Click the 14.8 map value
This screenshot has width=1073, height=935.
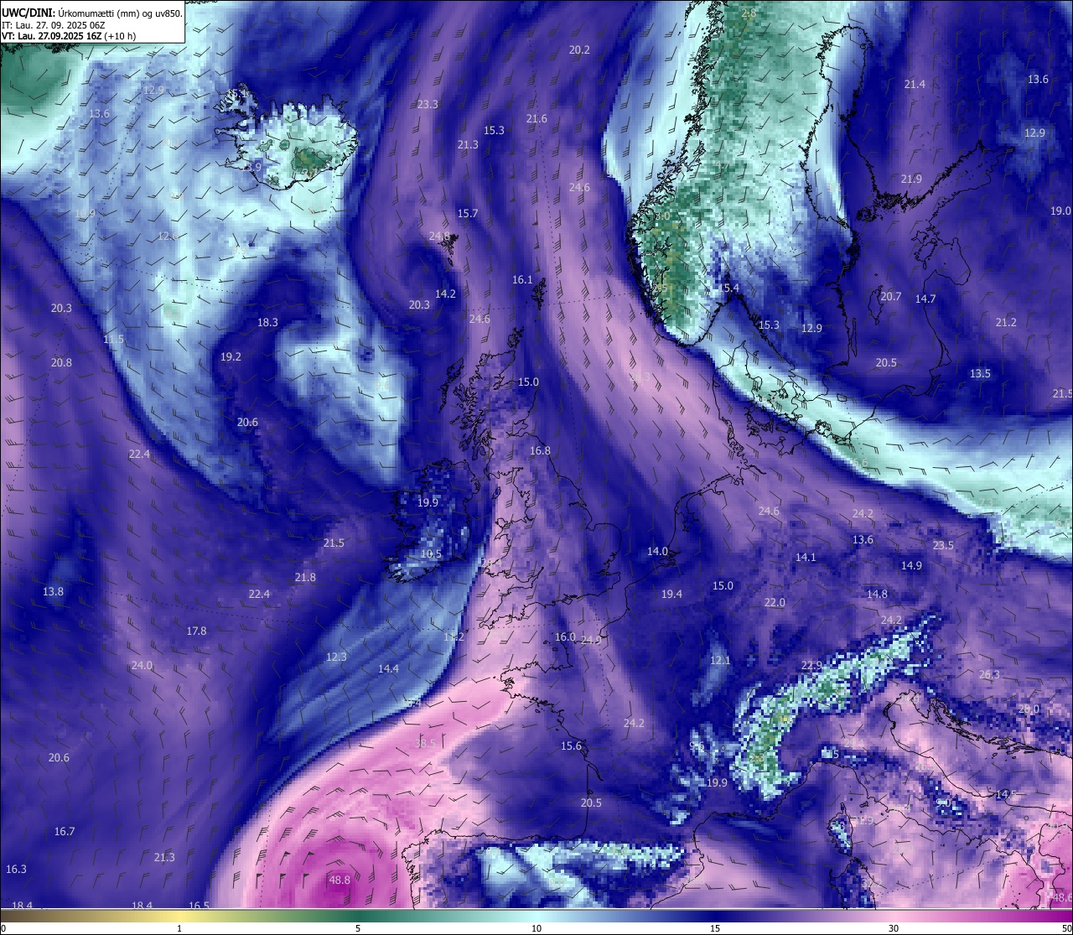(877, 594)
